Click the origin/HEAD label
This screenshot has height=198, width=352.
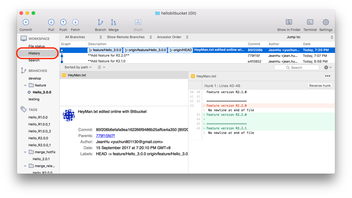(x=181, y=50)
